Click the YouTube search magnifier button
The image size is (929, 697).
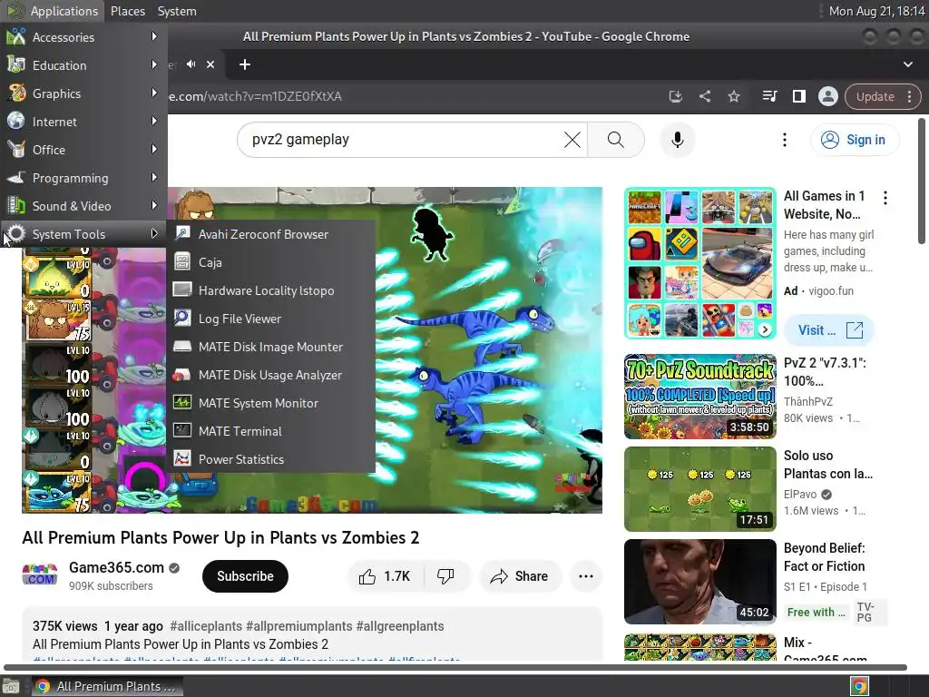tap(616, 140)
